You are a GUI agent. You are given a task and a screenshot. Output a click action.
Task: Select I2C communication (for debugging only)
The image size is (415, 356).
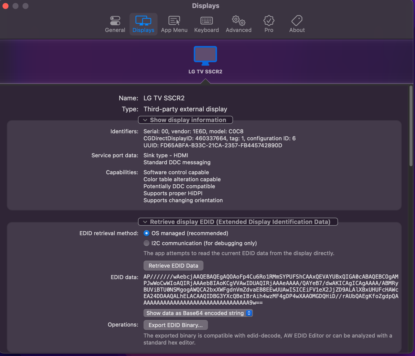coord(146,243)
